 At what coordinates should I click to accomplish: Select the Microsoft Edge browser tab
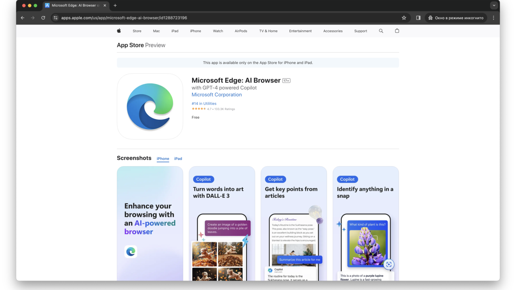tap(75, 6)
